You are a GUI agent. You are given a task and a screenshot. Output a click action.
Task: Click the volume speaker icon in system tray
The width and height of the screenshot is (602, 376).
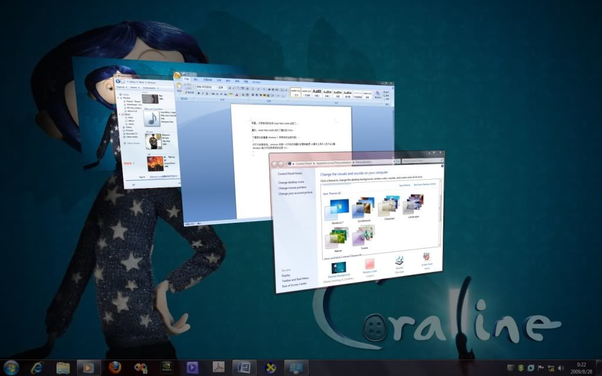click(x=561, y=368)
